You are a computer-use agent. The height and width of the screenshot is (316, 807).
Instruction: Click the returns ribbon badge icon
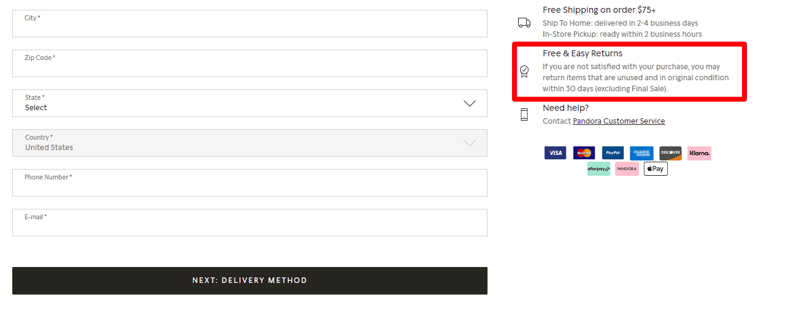coord(524,72)
